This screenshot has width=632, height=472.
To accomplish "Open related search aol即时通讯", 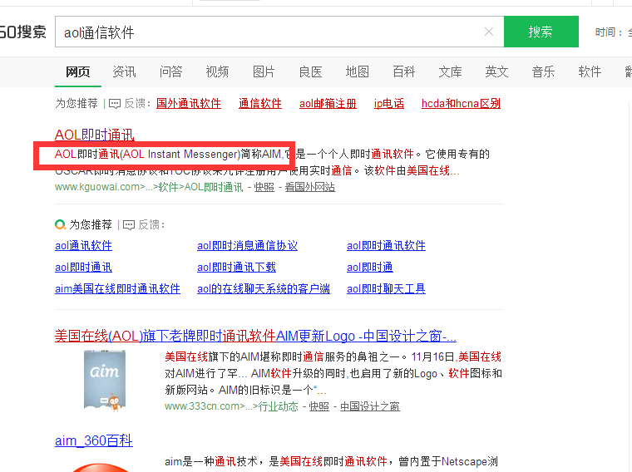I will tap(83, 268).
